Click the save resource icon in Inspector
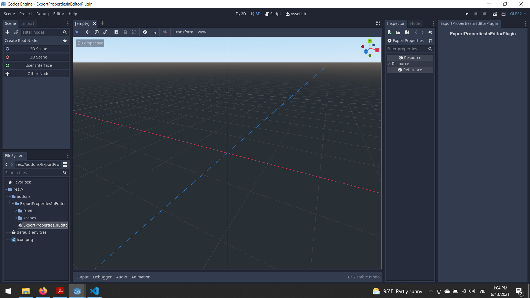 pyautogui.click(x=407, y=32)
